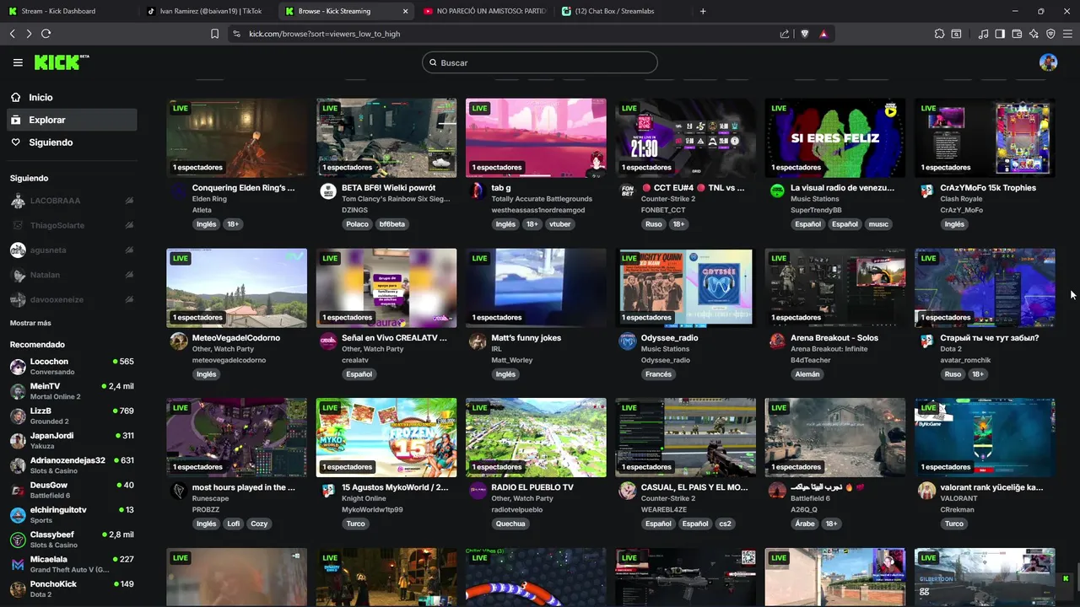Click the SuperTrendyBB channel avatar

click(777, 191)
